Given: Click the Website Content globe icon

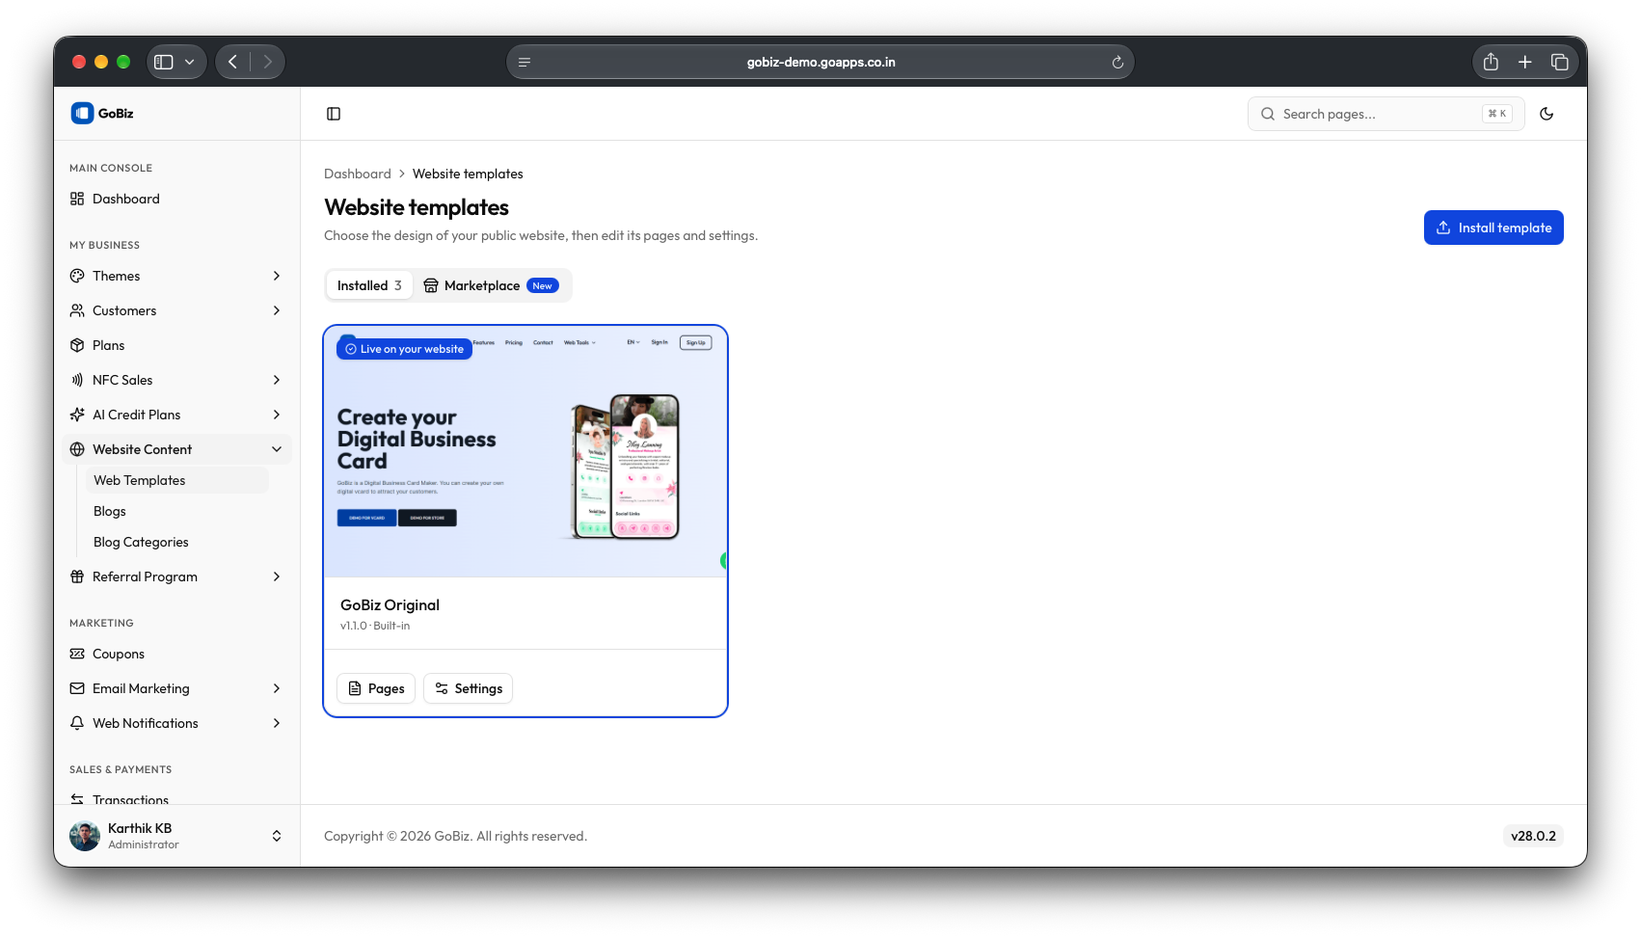Looking at the screenshot, I should [x=77, y=449].
